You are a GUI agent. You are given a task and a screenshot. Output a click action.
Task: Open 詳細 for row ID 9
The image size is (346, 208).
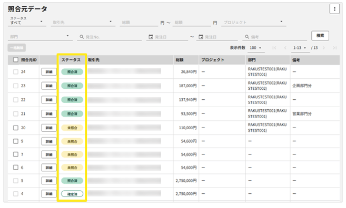[49, 141]
